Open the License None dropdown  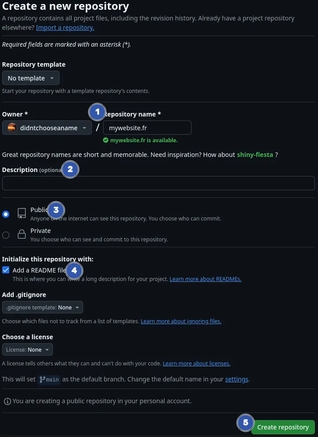[28, 349]
